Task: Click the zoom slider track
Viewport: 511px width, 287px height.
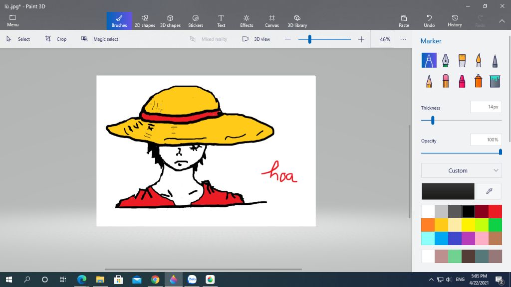Action: tap(324, 39)
